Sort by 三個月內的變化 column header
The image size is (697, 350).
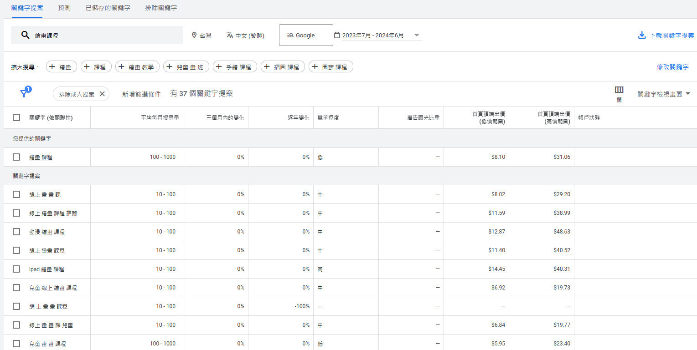(x=225, y=118)
